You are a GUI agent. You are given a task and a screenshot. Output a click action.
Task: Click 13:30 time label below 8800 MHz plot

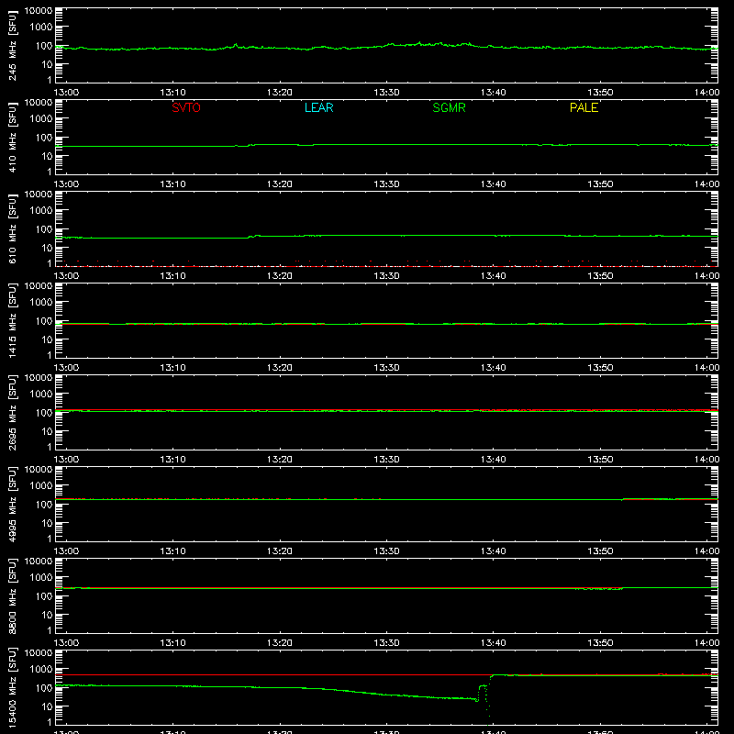click(x=386, y=643)
